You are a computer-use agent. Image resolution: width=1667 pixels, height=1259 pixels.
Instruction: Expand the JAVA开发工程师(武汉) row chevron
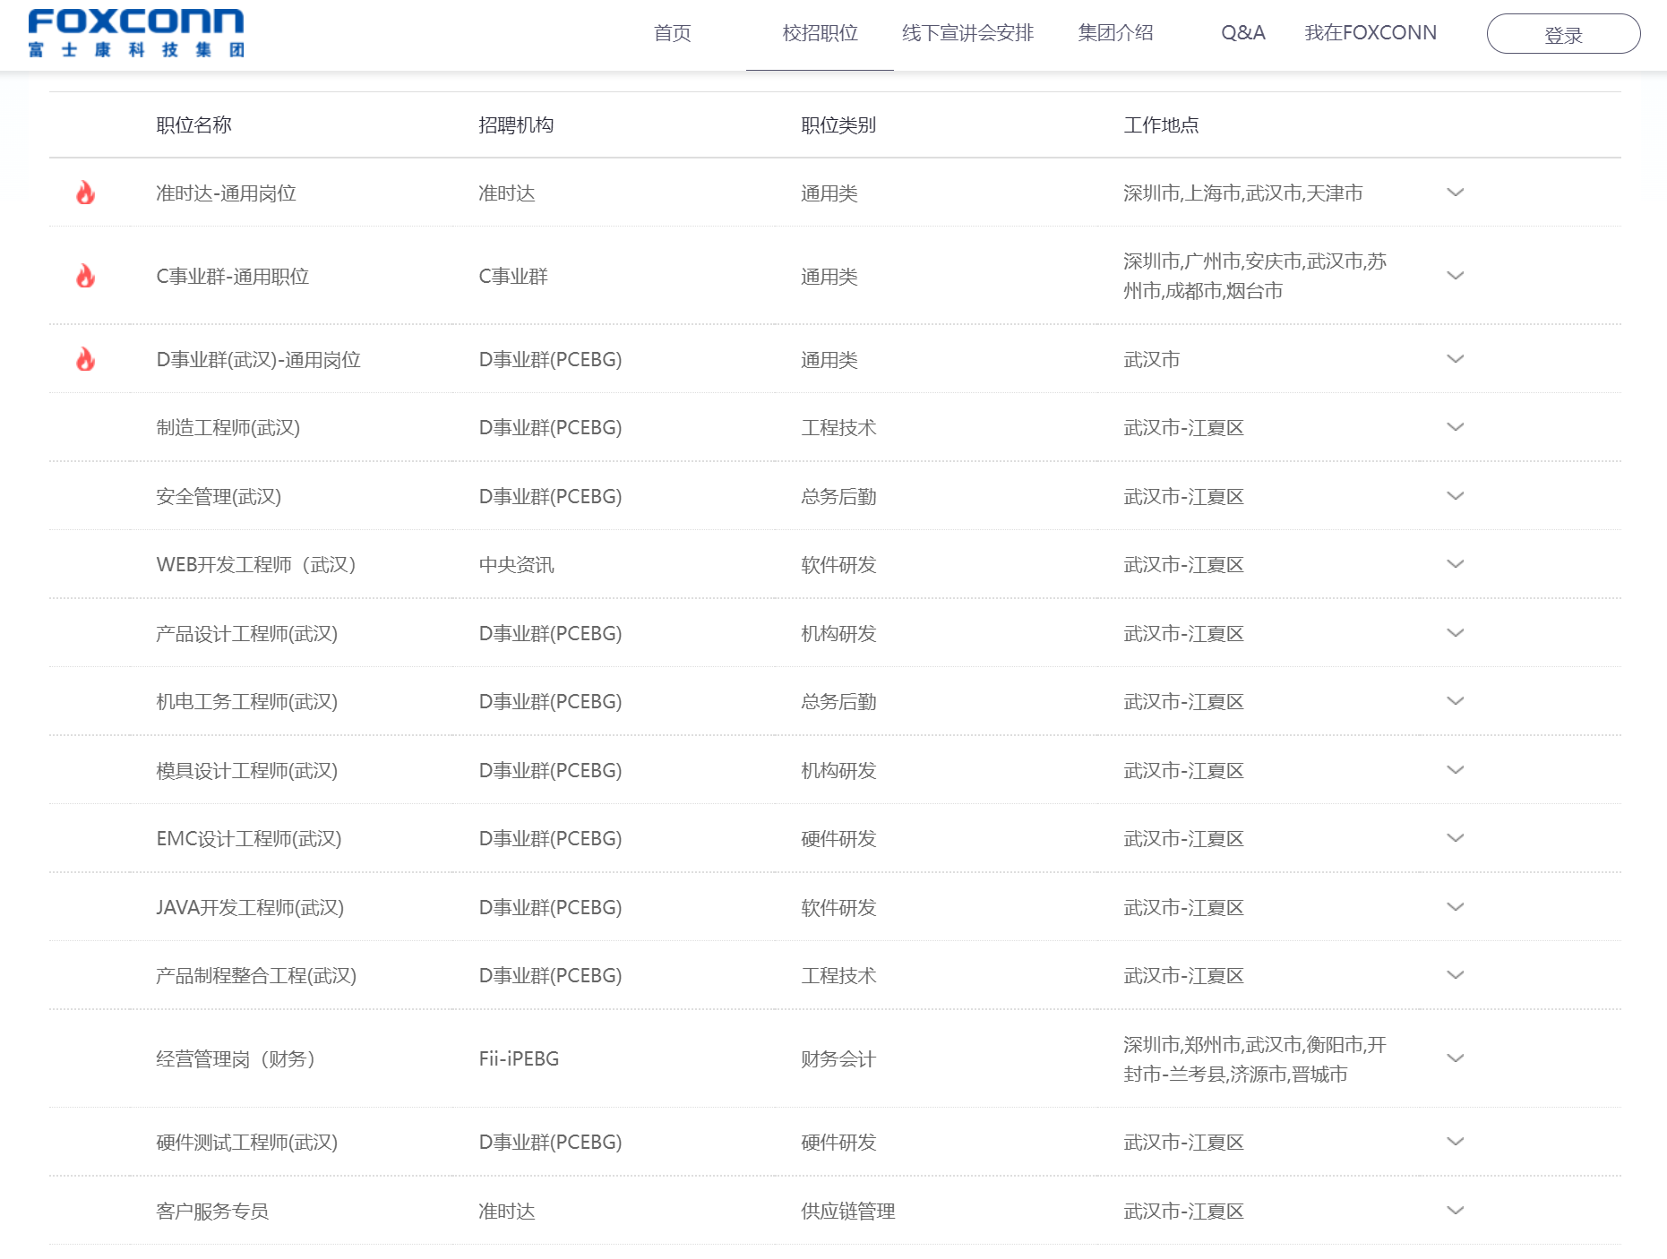click(x=1456, y=907)
